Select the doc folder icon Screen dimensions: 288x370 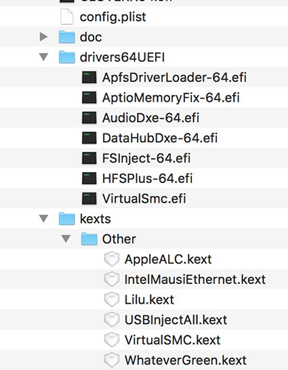pos(67,37)
